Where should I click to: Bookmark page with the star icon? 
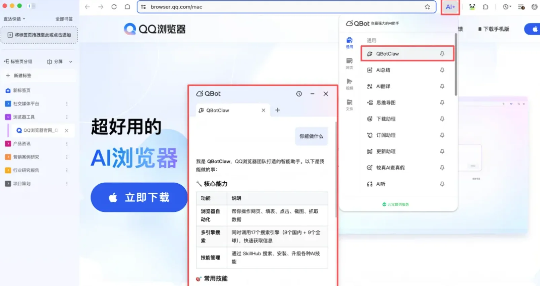click(427, 7)
